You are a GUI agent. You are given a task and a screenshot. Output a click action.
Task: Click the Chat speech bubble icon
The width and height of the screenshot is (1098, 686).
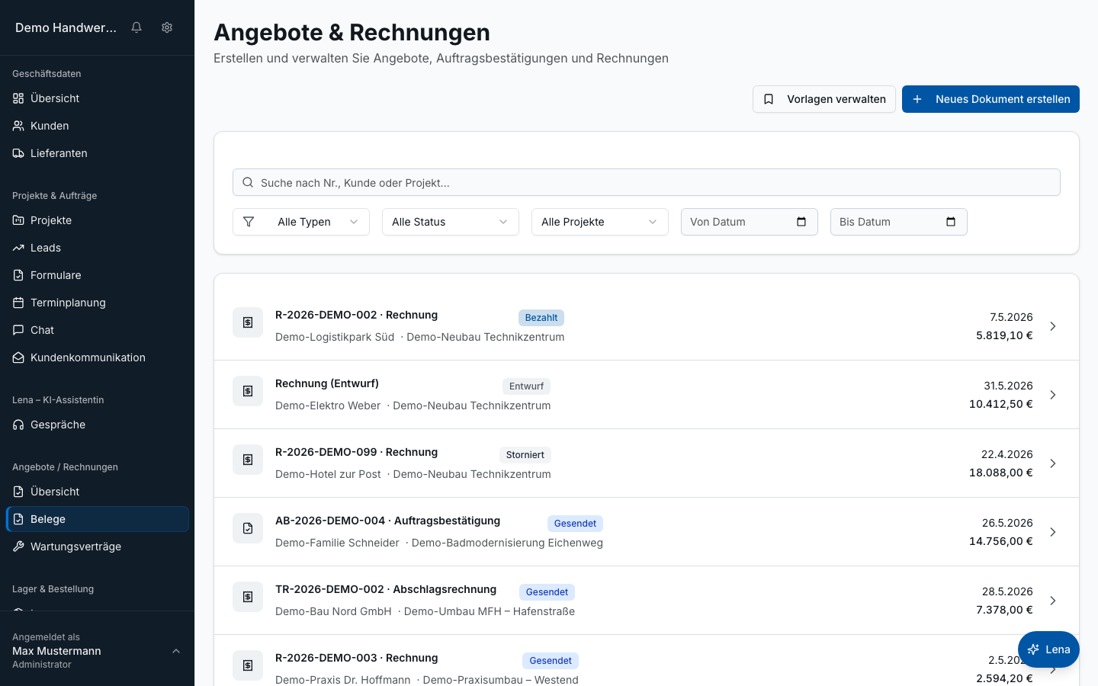click(x=18, y=330)
